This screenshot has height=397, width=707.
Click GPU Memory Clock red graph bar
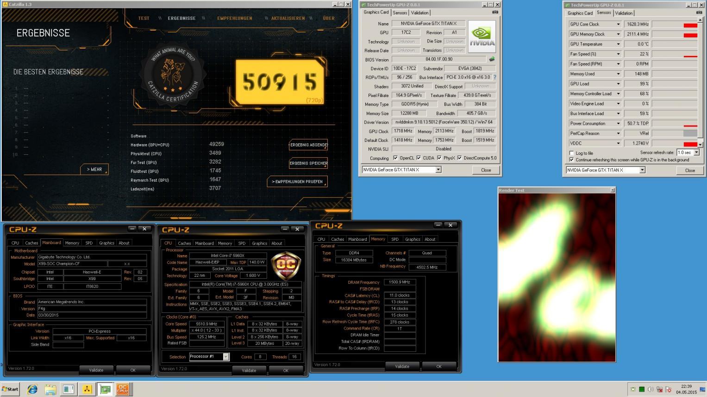click(690, 35)
